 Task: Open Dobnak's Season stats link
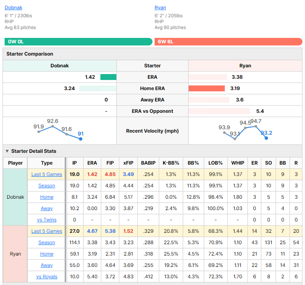47,186
